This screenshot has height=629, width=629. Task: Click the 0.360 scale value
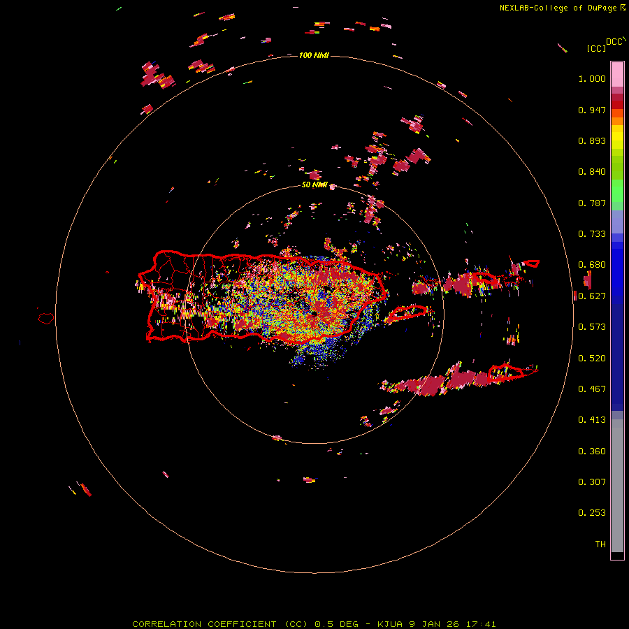(x=592, y=451)
